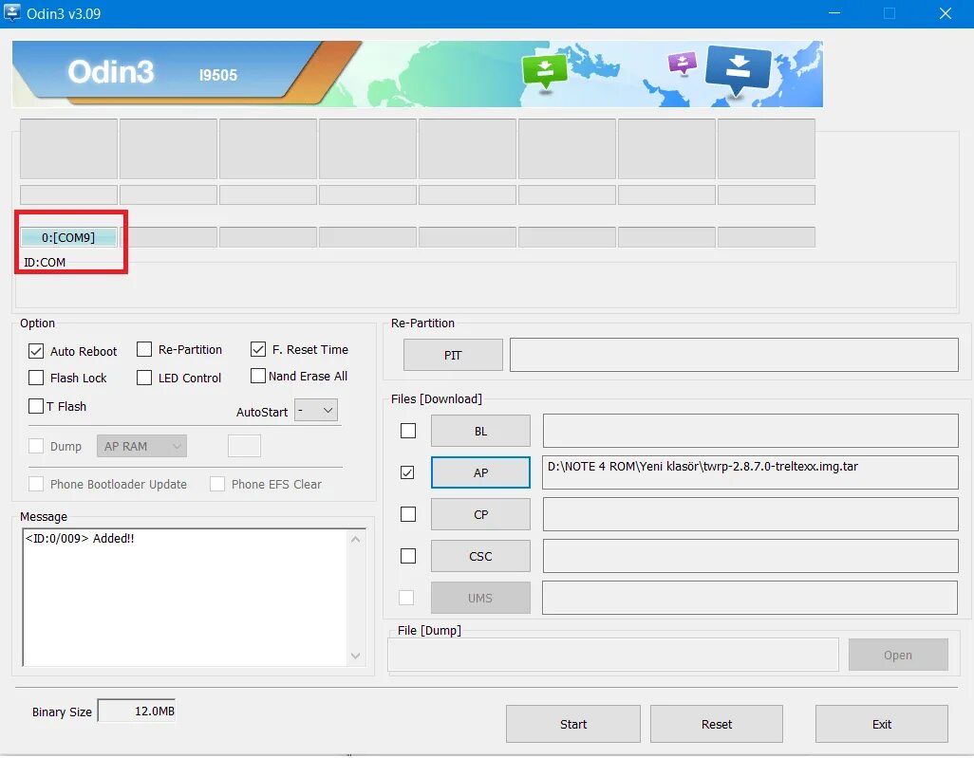The width and height of the screenshot is (974, 758).
Task: Click the AP path field with twrp file
Action: [x=750, y=473]
